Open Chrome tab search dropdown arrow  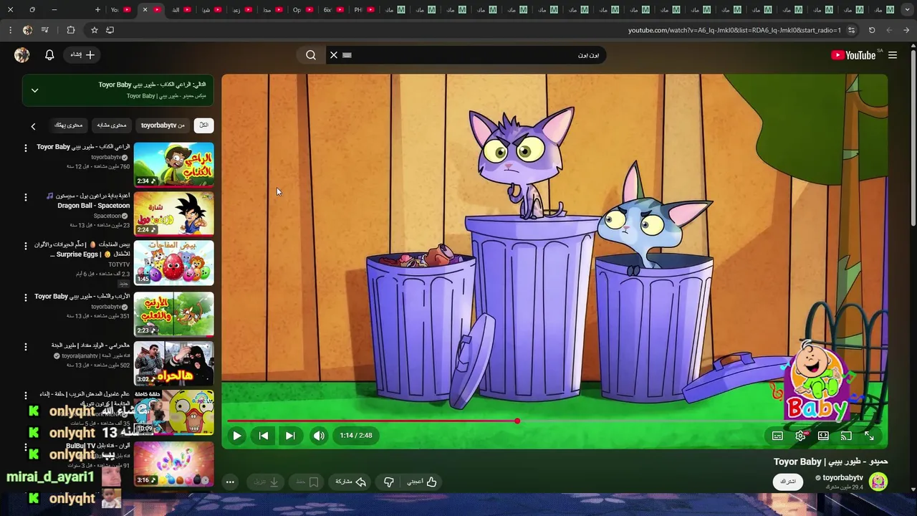coord(907,10)
